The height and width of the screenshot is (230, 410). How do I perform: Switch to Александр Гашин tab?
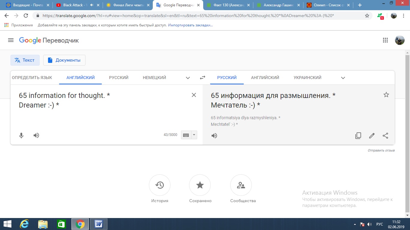(x=279, y=5)
